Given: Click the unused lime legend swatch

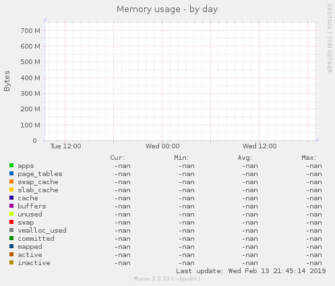Looking at the screenshot, I should pyautogui.click(x=11, y=214).
